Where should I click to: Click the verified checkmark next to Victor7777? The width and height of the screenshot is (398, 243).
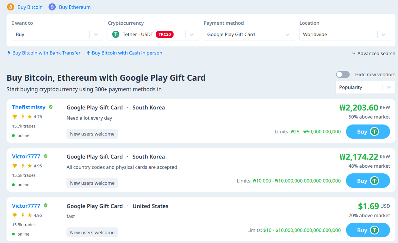[45, 156]
